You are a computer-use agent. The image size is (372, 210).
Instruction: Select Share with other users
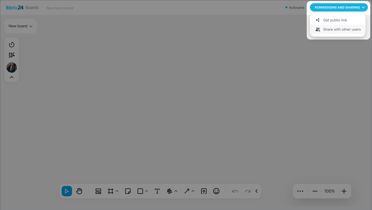pos(342,29)
